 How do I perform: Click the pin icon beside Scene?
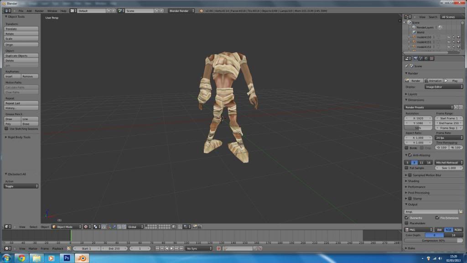point(406,66)
